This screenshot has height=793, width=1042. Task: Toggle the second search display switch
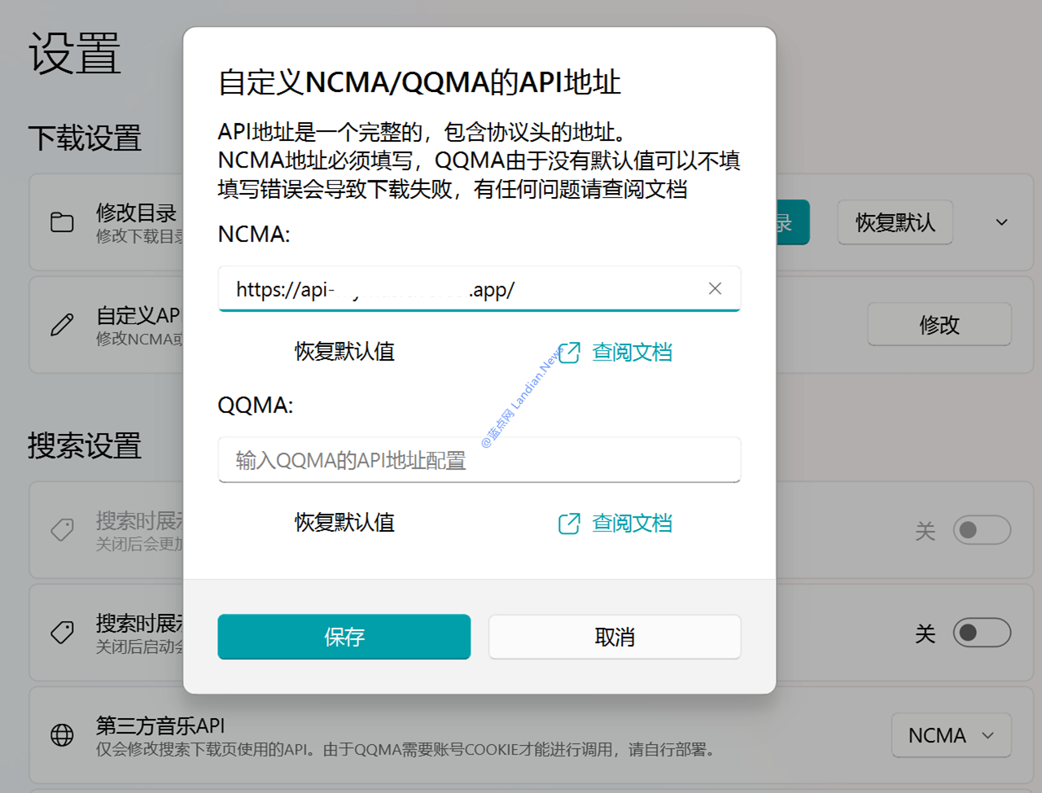(981, 633)
